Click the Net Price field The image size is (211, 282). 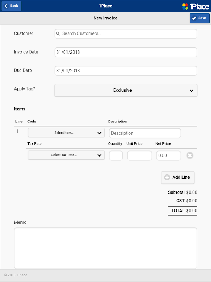click(x=168, y=155)
